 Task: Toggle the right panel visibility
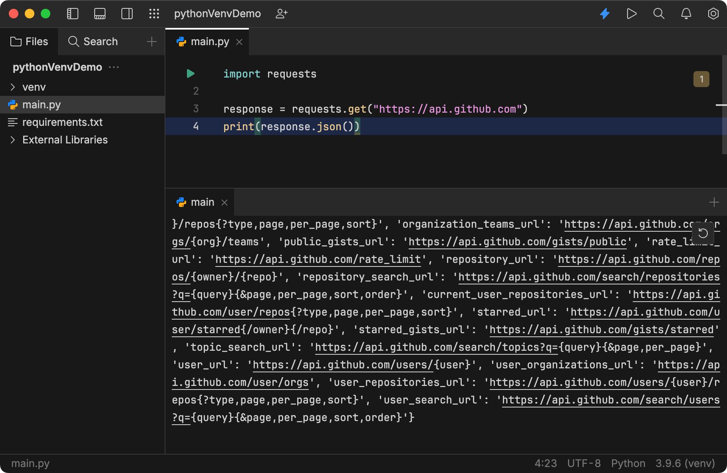pyautogui.click(x=127, y=13)
